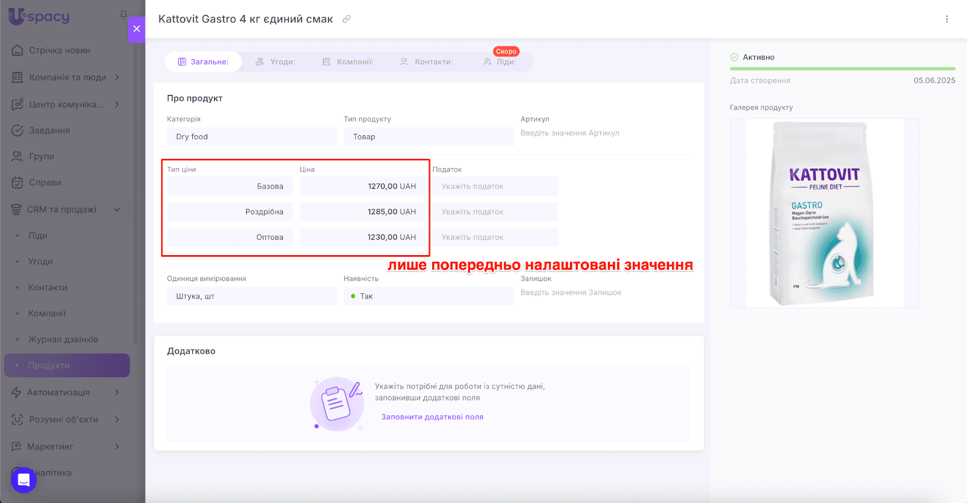Open the chat support bubble
The height and width of the screenshot is (503, 967).
[24, 480]
